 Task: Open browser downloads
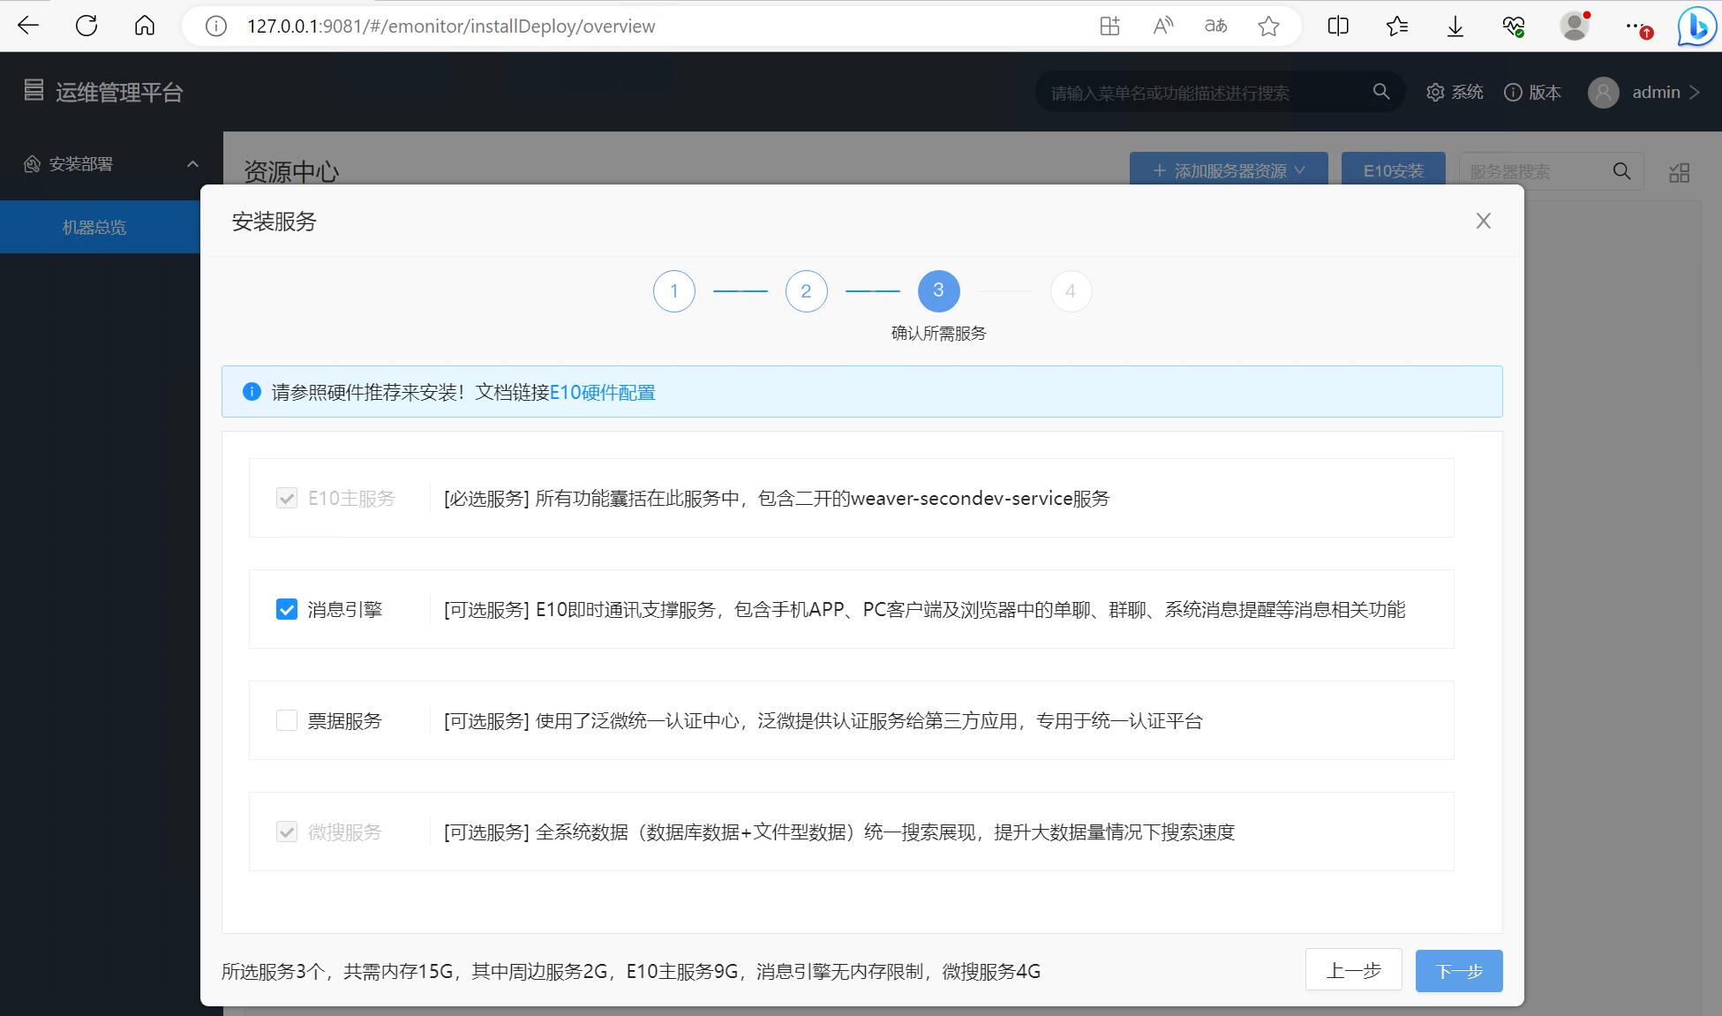coord(1455,26)
